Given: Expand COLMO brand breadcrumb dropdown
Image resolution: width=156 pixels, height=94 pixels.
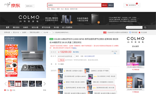Looking at the screenshot, I should (47, 33).
